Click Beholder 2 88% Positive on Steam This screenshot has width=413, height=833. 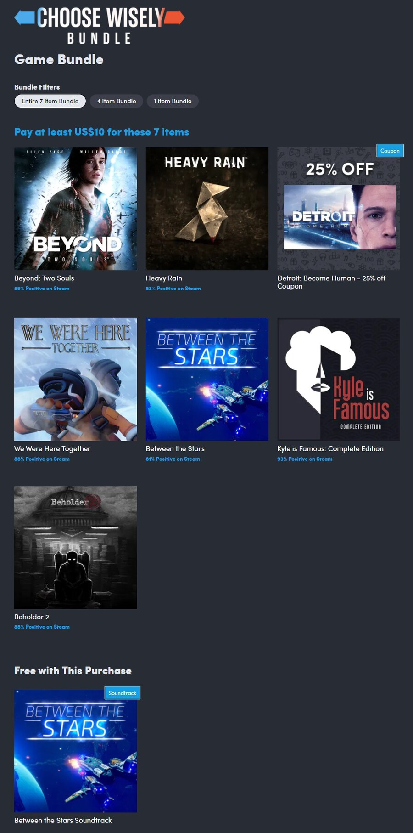tap(42, 627)
